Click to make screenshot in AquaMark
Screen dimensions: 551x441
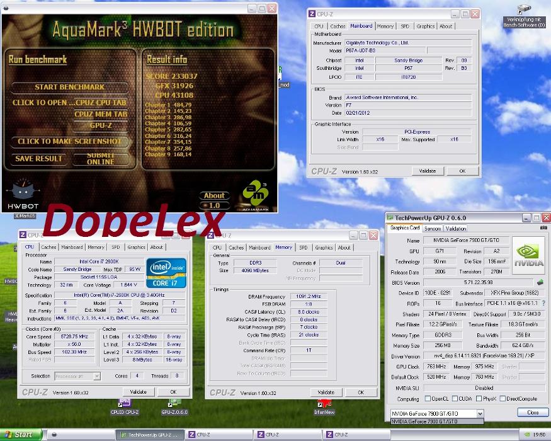[69, 141]
